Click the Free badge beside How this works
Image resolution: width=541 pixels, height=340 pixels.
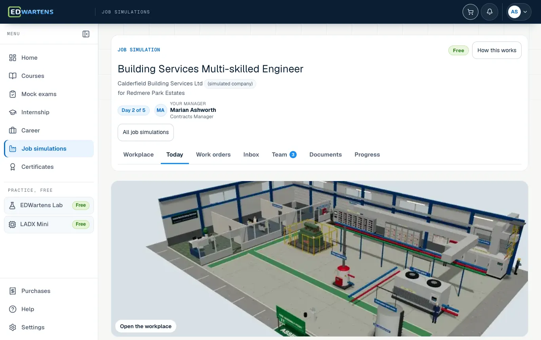[459, 50]
